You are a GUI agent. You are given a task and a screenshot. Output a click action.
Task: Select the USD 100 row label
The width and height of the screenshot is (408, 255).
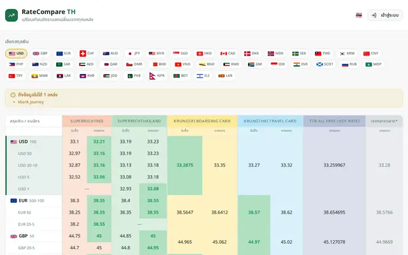pos(24,142)
